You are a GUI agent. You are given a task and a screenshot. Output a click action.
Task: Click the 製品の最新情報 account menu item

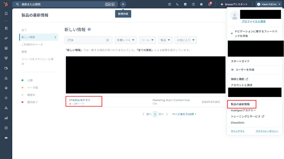[240, 104]
